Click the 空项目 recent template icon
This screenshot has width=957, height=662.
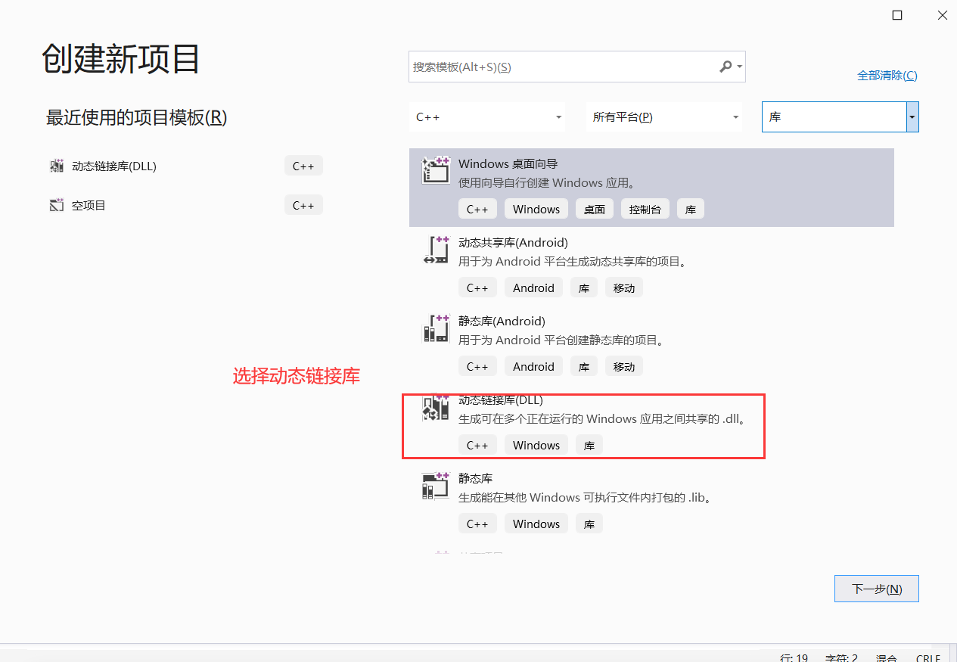[x=57, y=204]
